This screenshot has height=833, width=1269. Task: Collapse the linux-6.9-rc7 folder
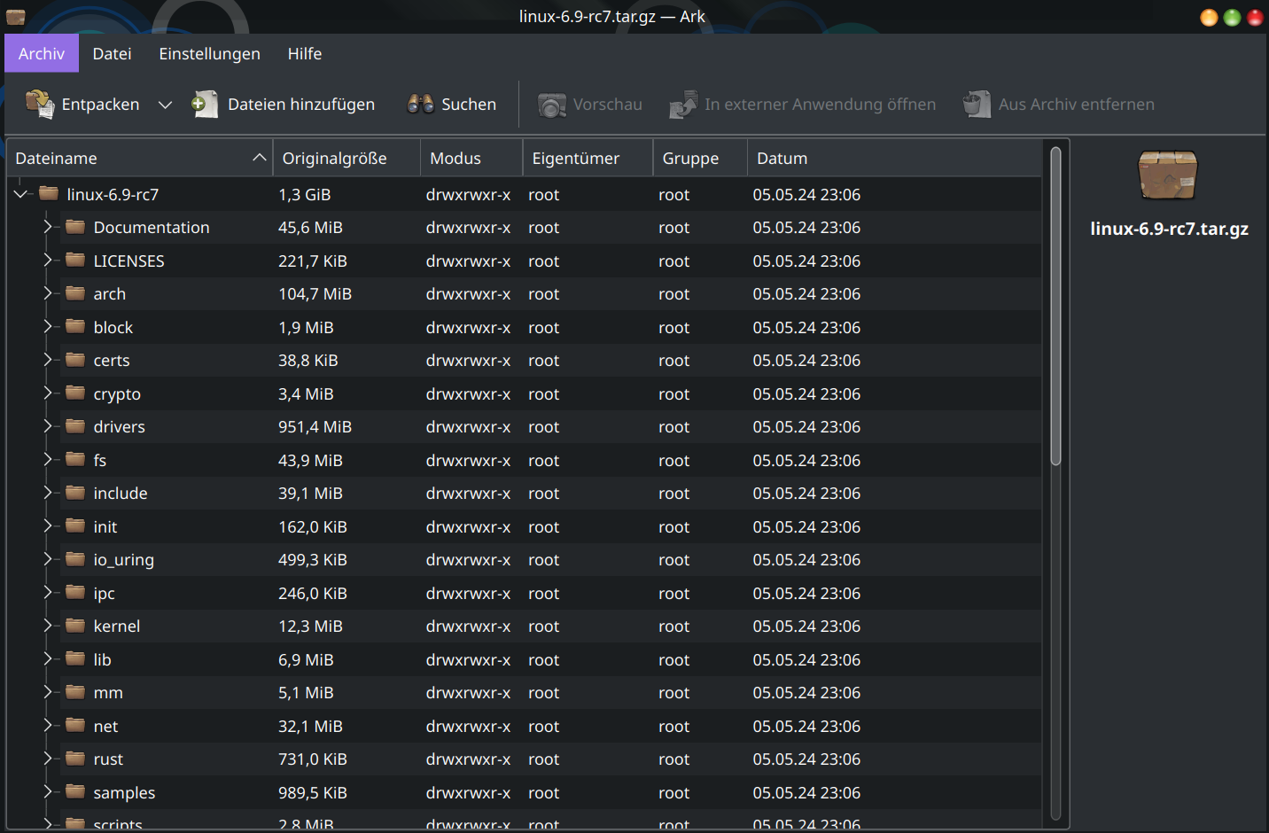[x=20, y=193]
